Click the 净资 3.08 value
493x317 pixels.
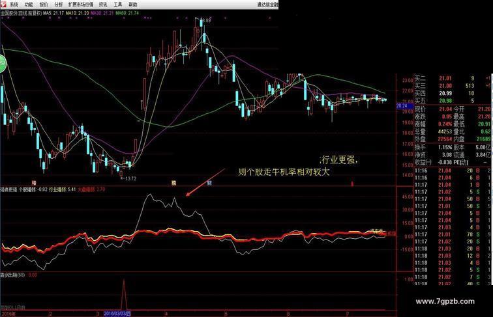[447, 154]
